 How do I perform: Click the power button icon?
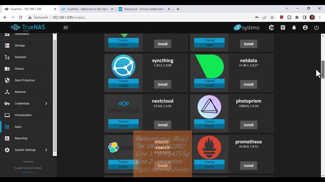[x=316, y=28]
